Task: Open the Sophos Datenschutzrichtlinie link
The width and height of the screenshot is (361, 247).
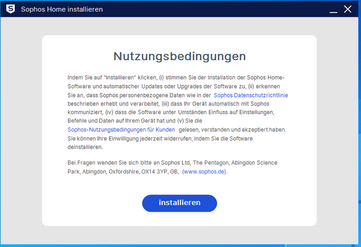Action: click(251, 95)
